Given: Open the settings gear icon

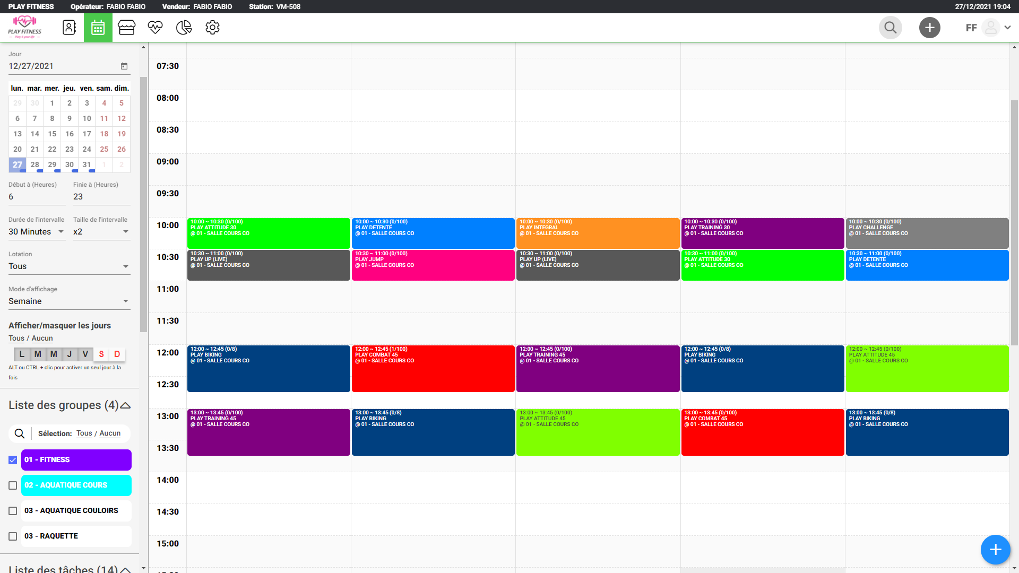Looking at the screenshot, I should click(x=212, y=28).
